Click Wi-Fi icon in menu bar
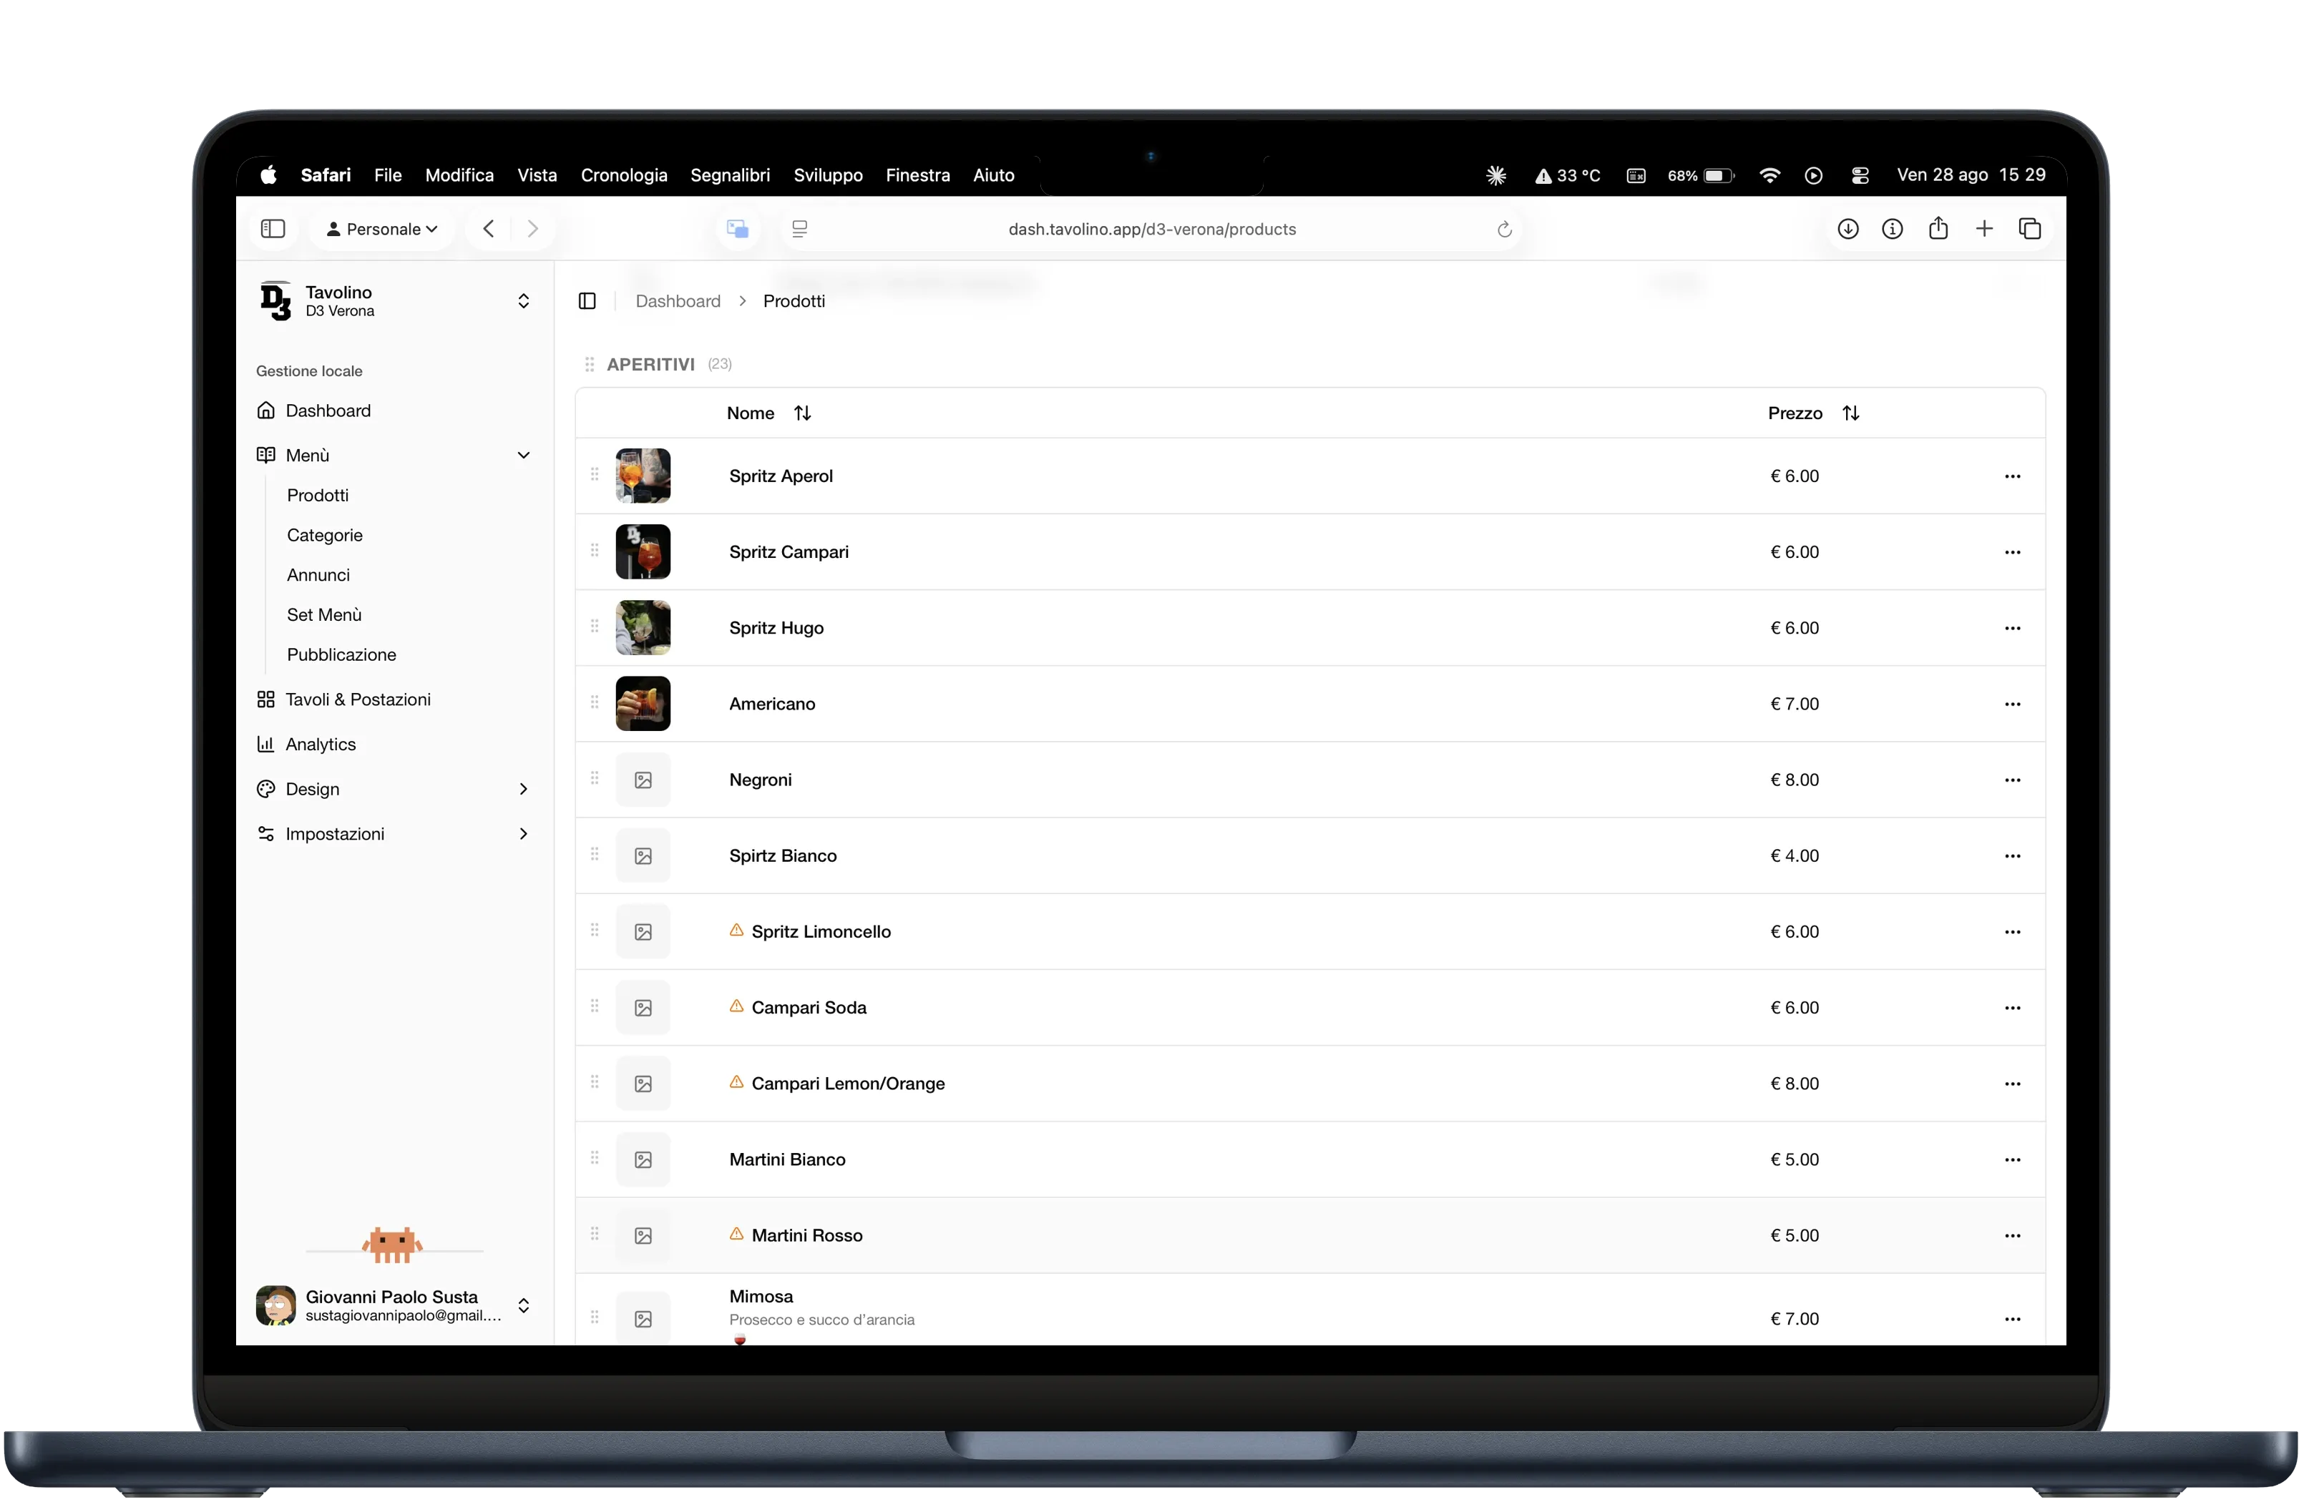The image size is (2304, 1502). pyautogui.click(x=1769, y=175)
